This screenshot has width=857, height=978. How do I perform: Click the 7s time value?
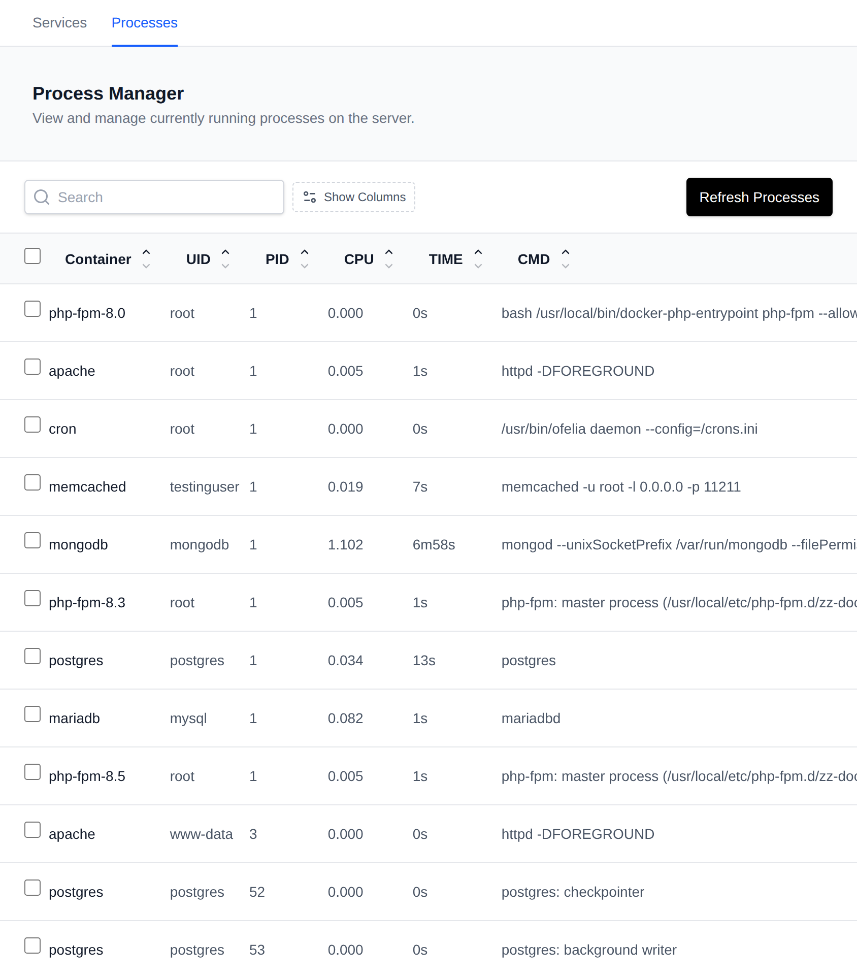pos(420,487)
